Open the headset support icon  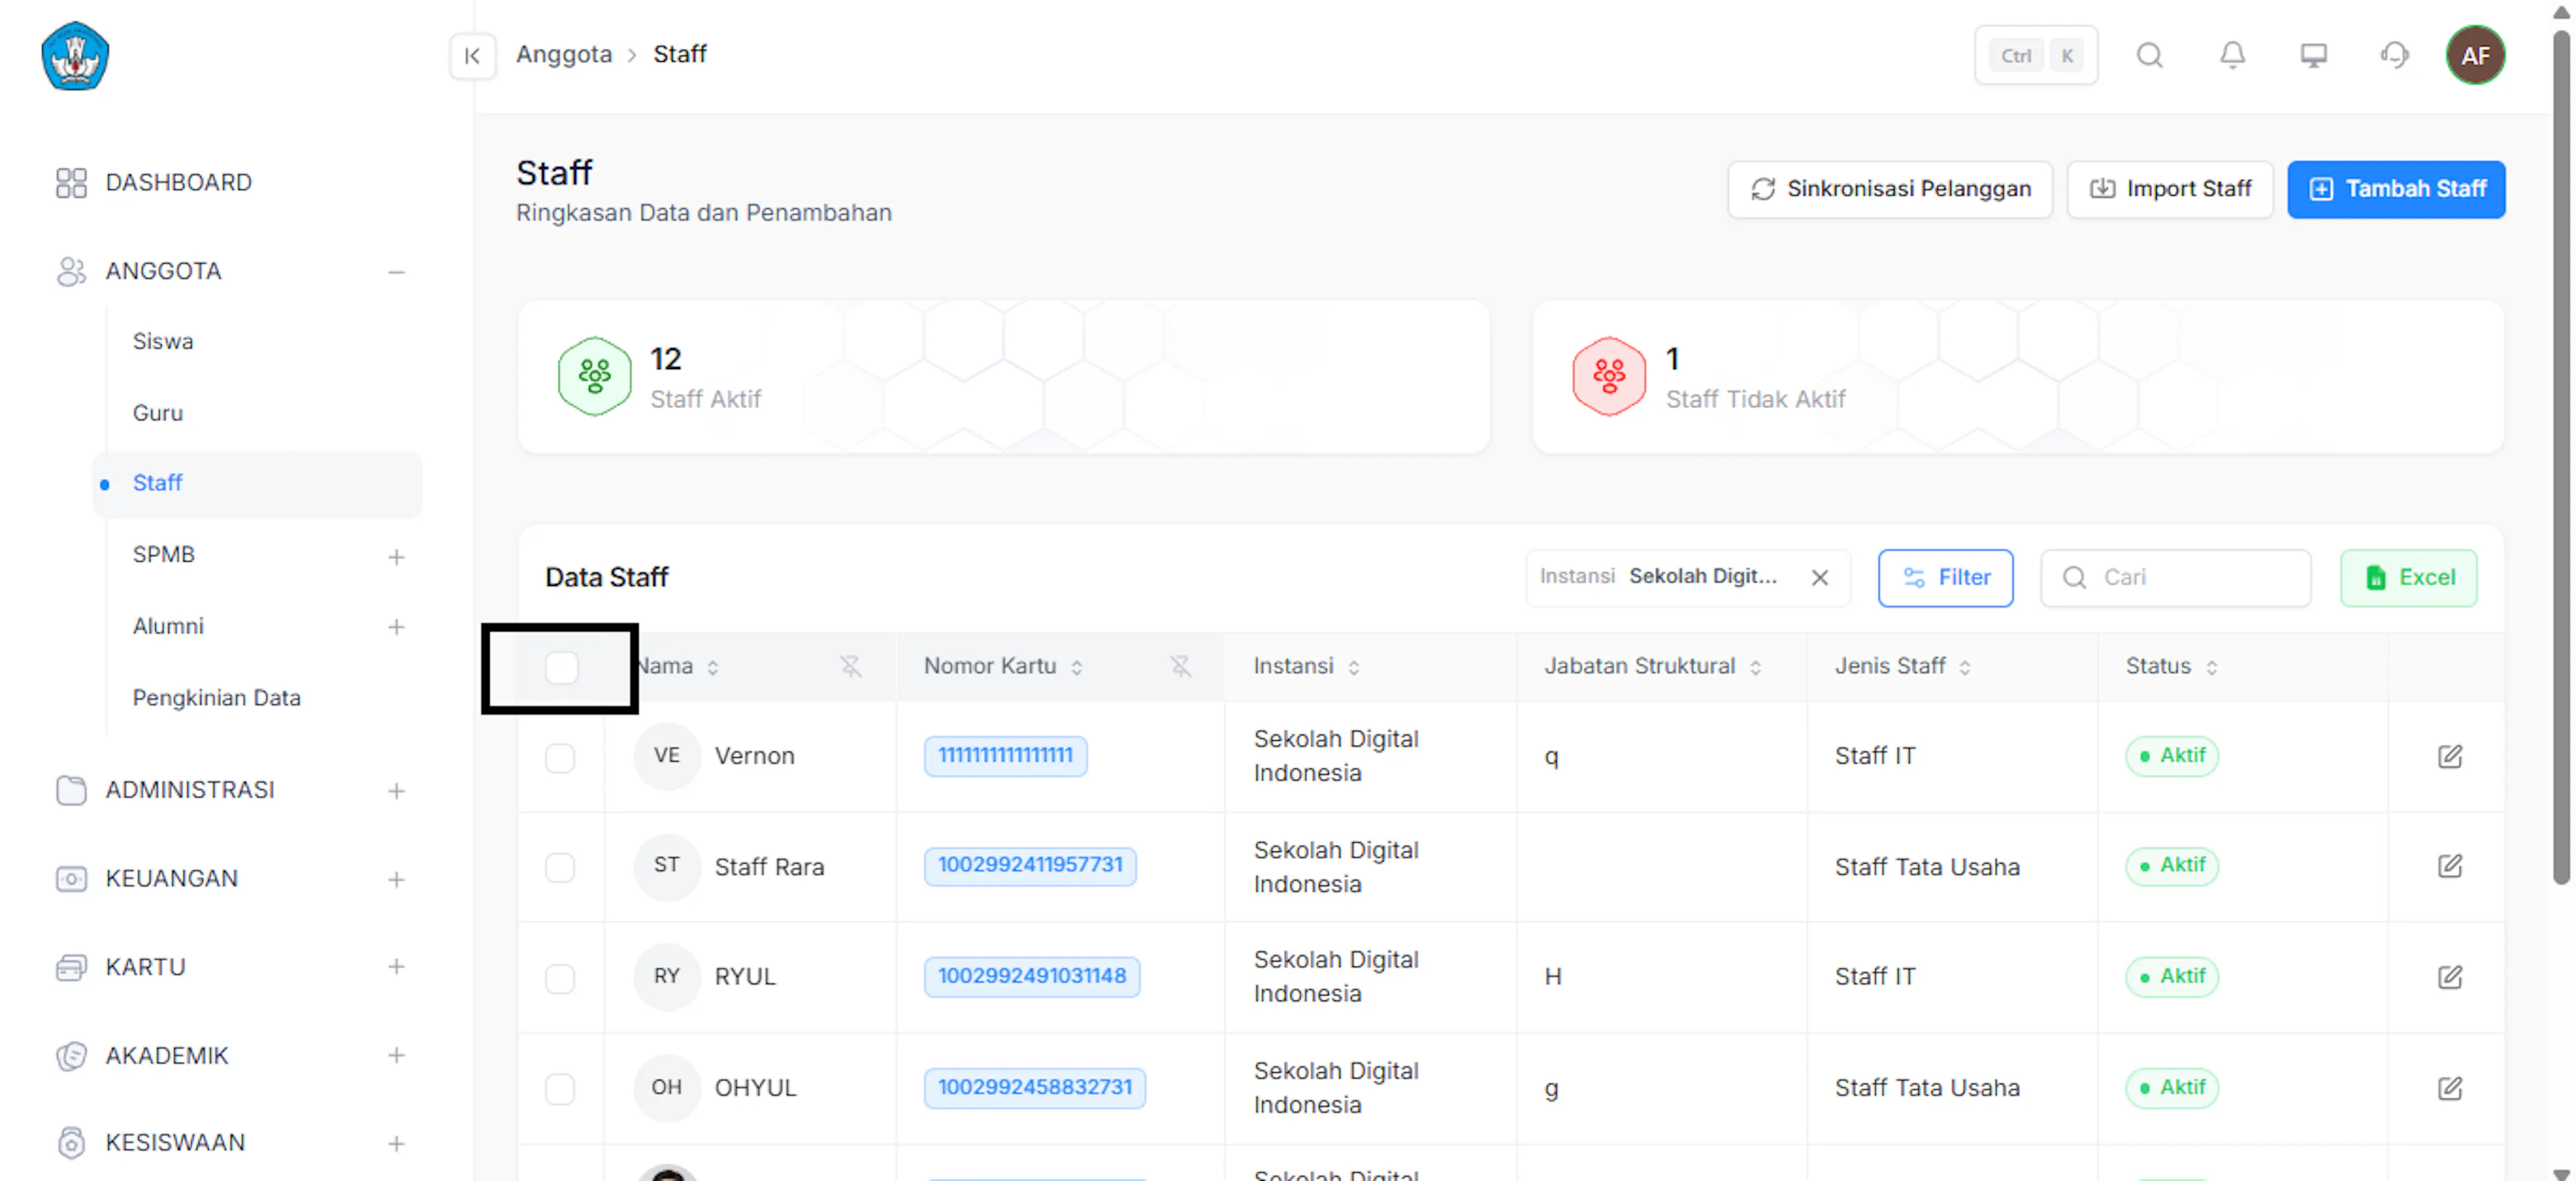(x=2394, y=55)
